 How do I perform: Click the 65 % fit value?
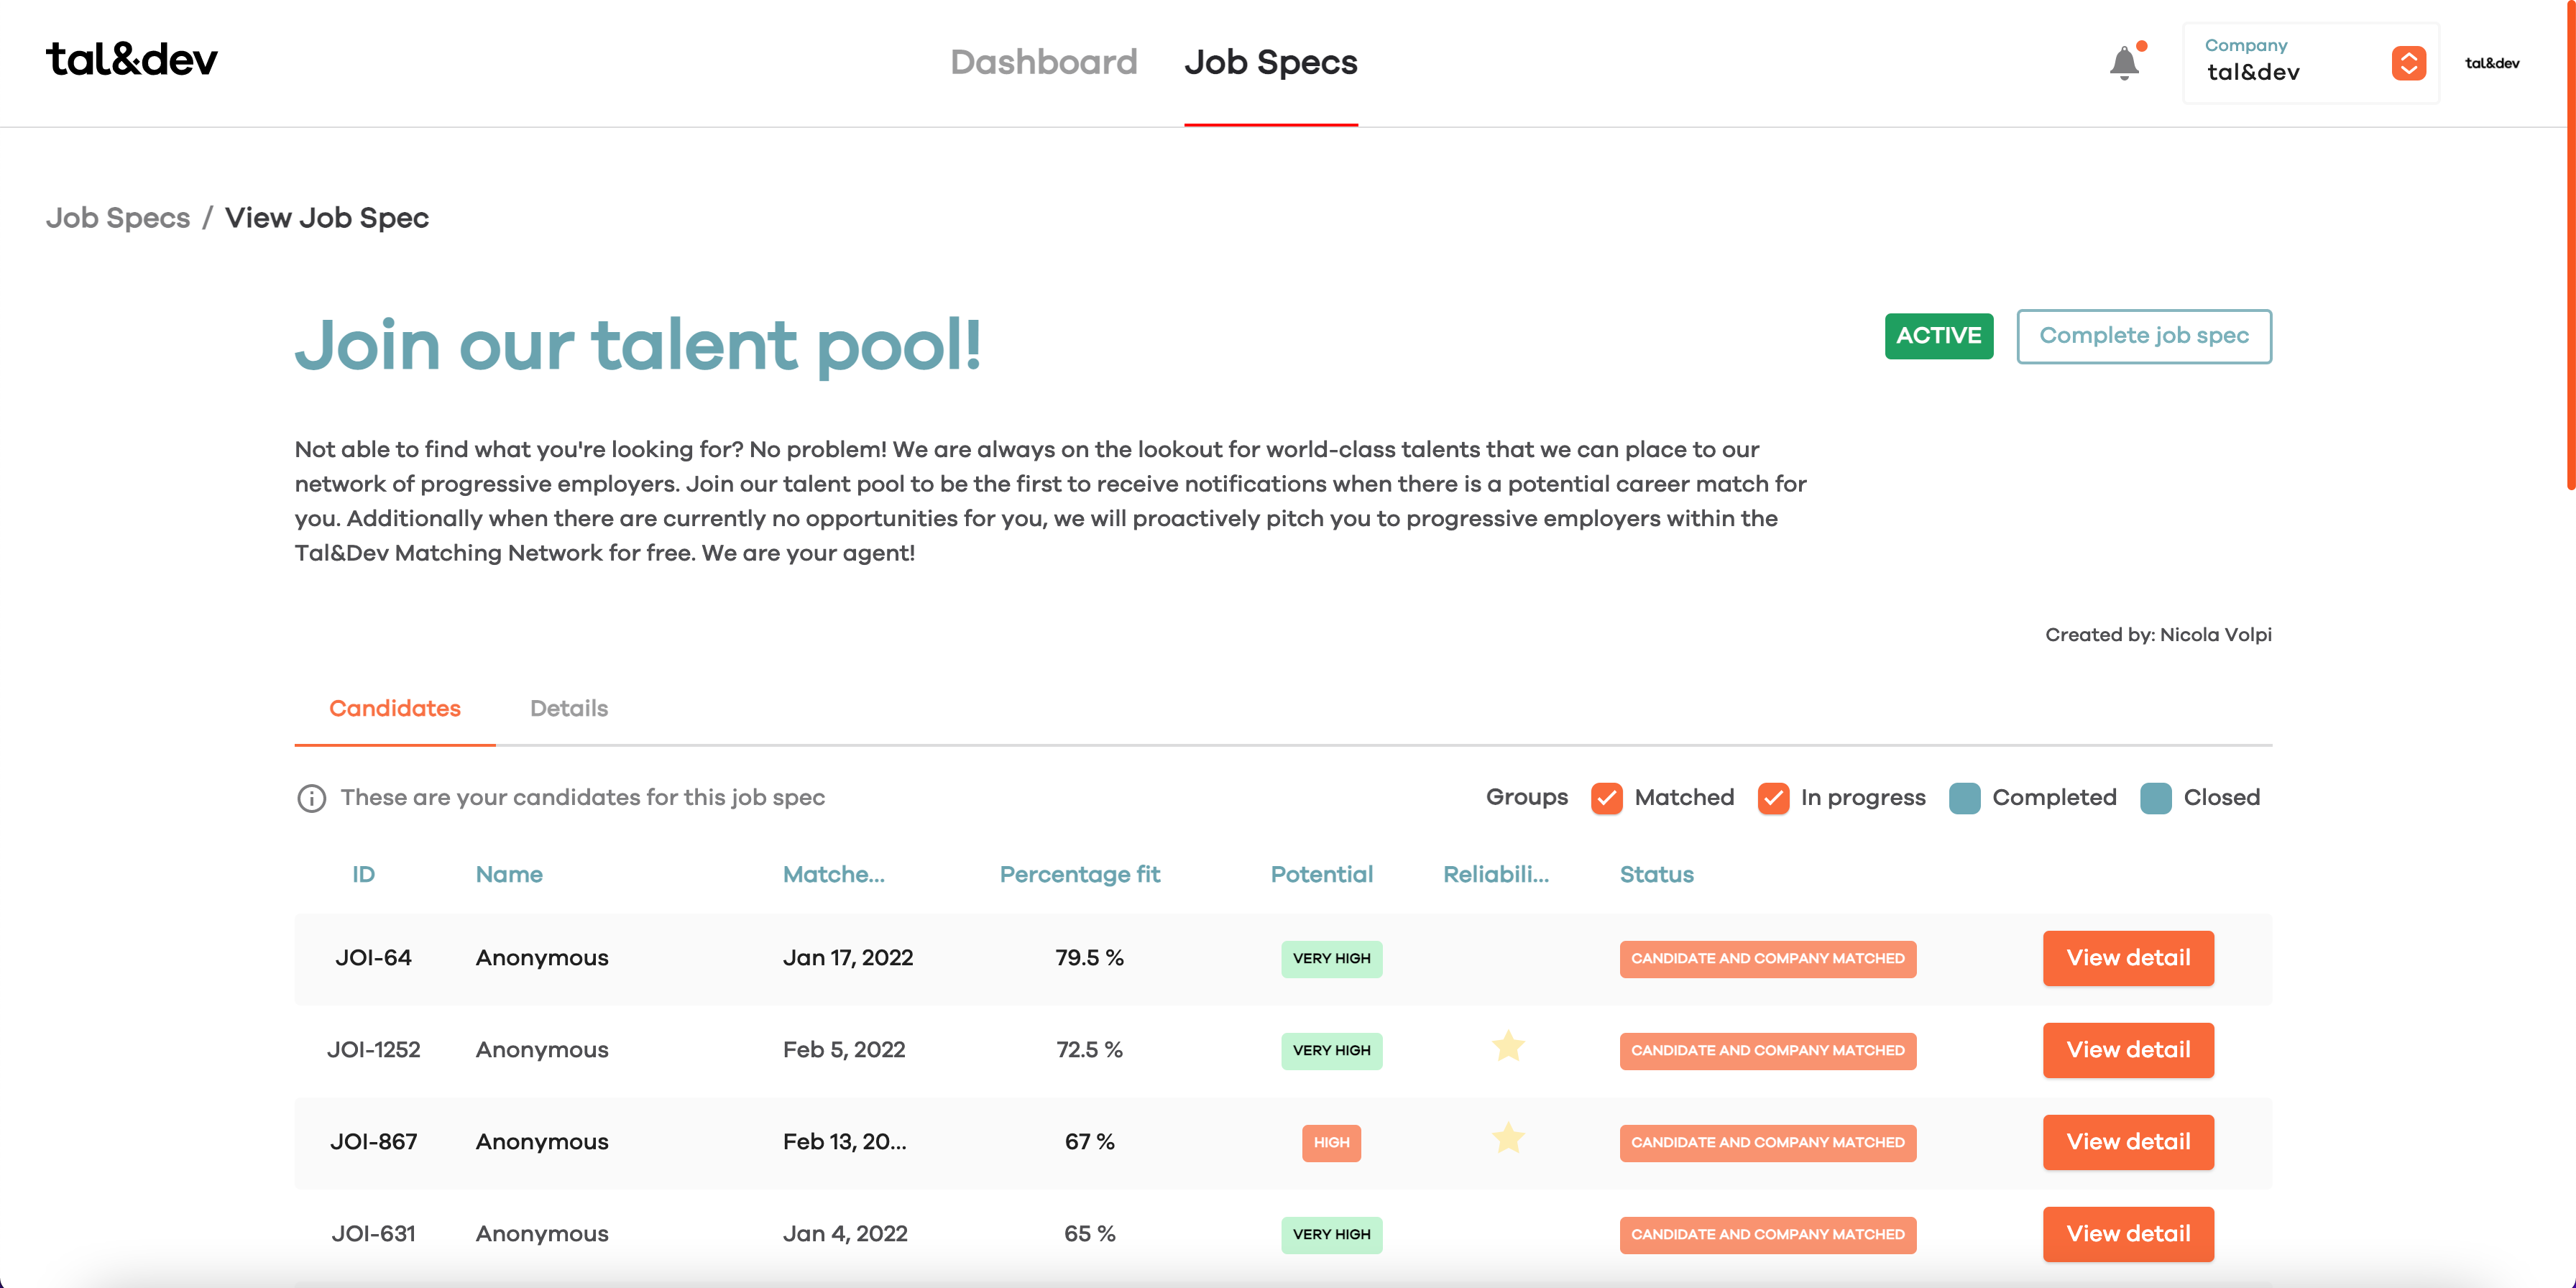1089,1234
